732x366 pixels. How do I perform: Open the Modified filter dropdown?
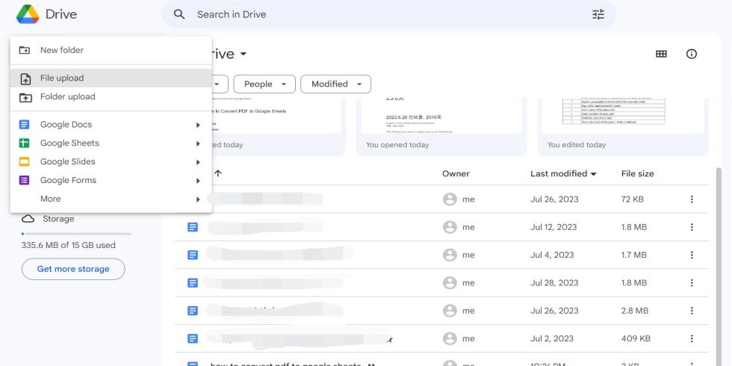[x=335, y=84]
